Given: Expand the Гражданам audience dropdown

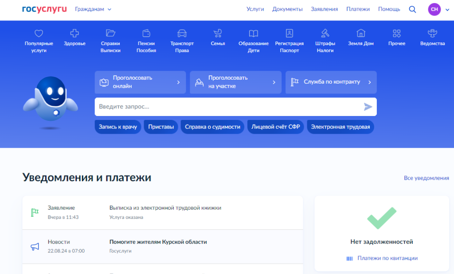Looking at the screenshot, I should [93, 9].
